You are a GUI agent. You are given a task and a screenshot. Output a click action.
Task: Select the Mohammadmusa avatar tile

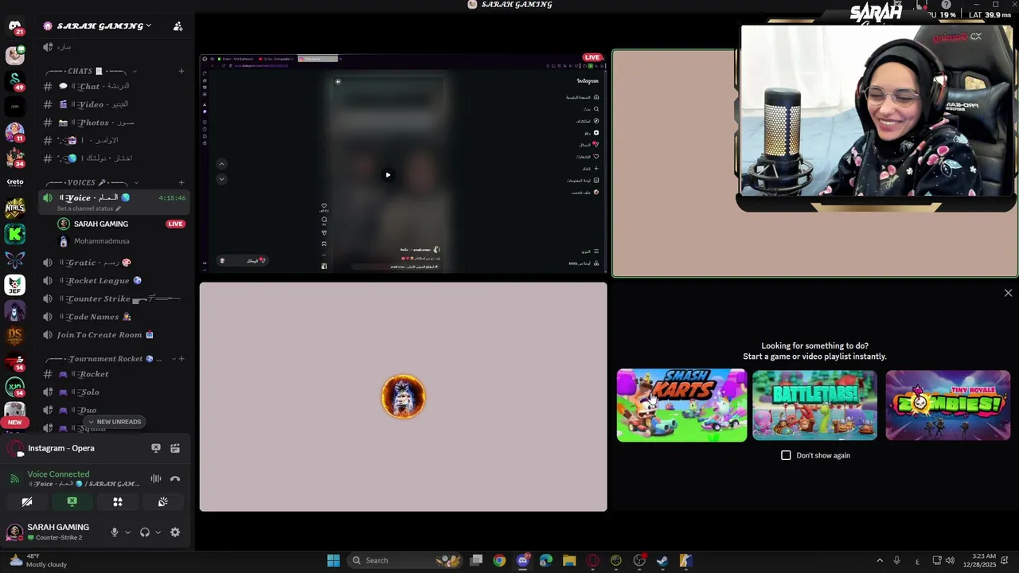coord(404,396)
